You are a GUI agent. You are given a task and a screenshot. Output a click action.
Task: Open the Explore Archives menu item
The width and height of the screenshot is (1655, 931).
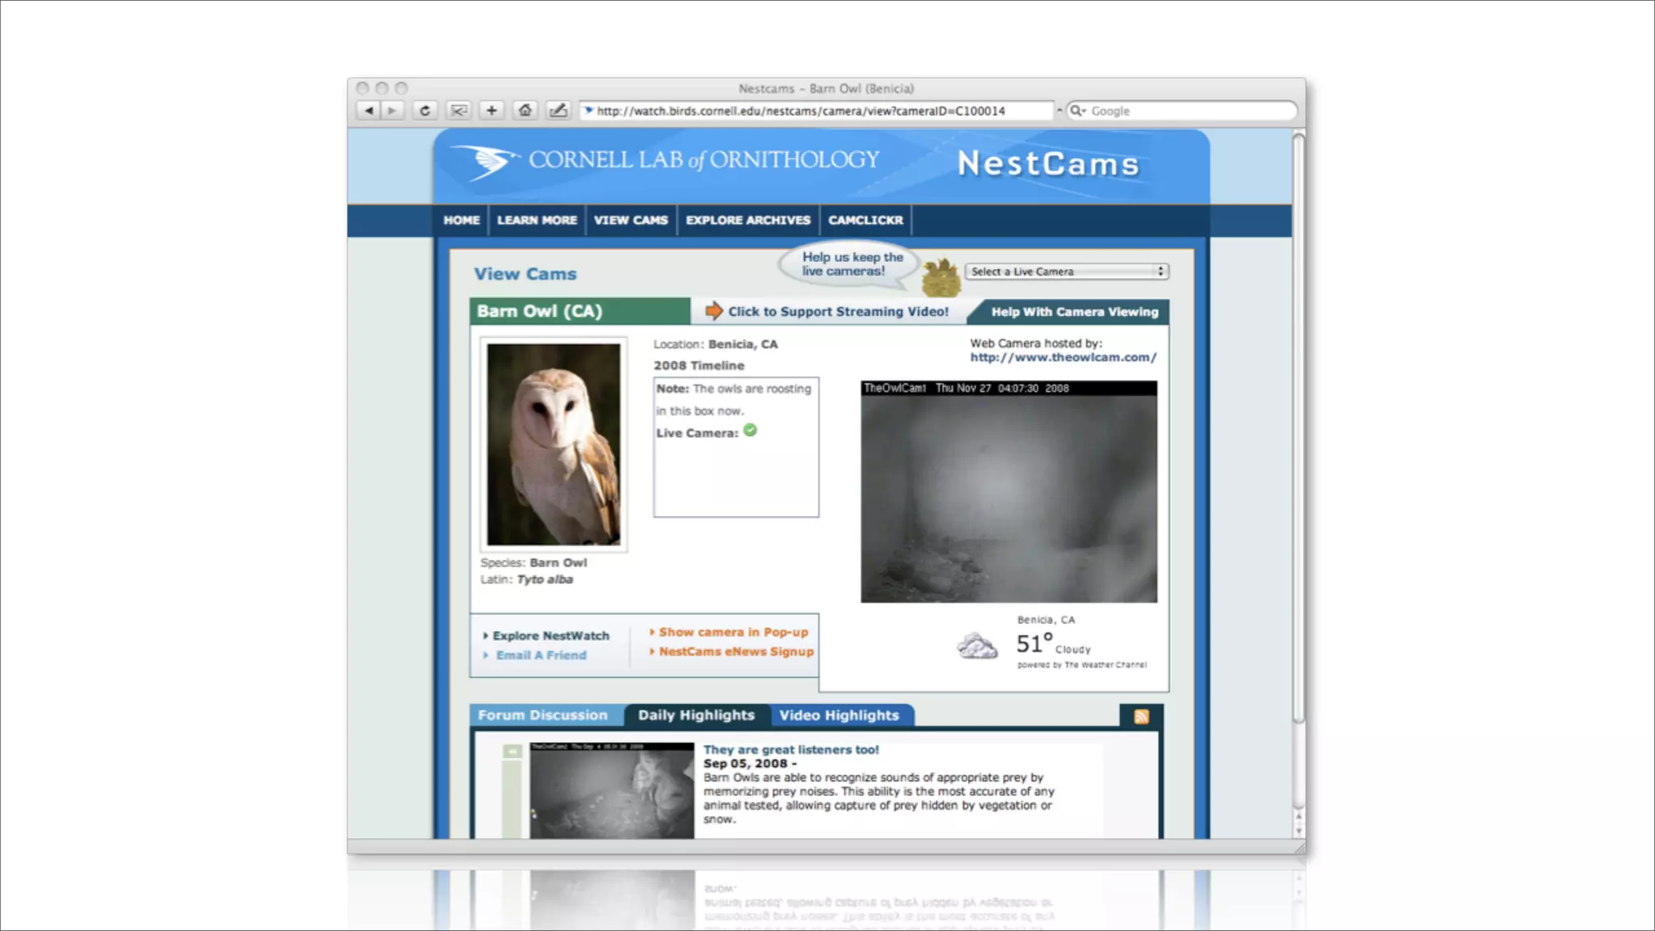tap(747, 220)
